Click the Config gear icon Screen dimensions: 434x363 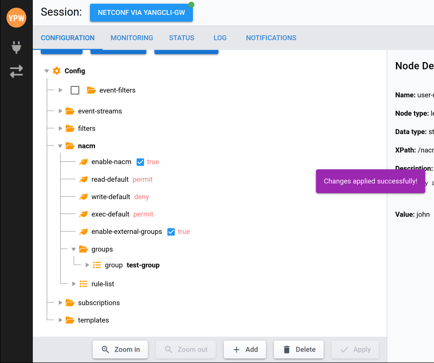pyautogui.click(x=57, y=71)
